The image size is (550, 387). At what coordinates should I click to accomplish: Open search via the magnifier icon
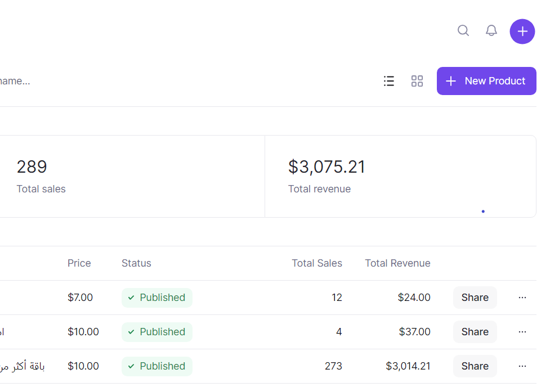[463, 31]
